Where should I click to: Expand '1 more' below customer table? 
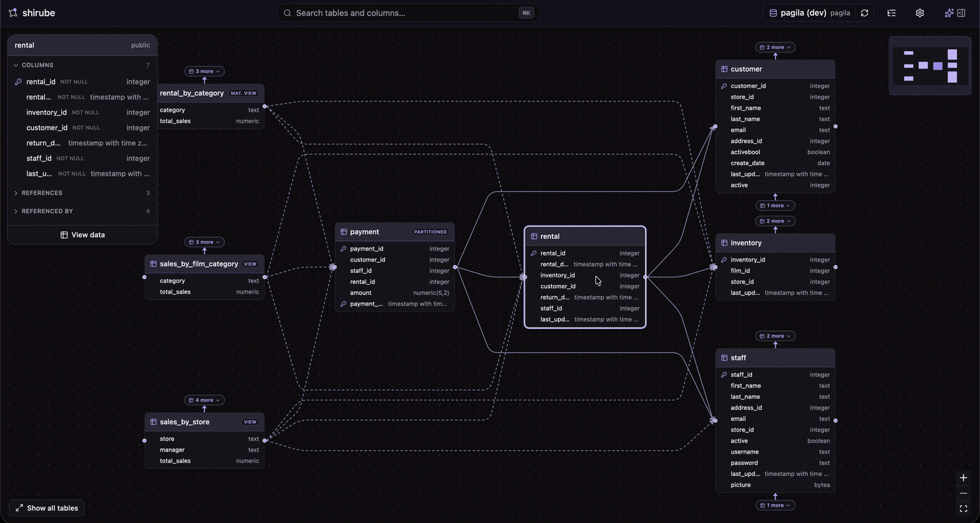click(x=775, y=205)
